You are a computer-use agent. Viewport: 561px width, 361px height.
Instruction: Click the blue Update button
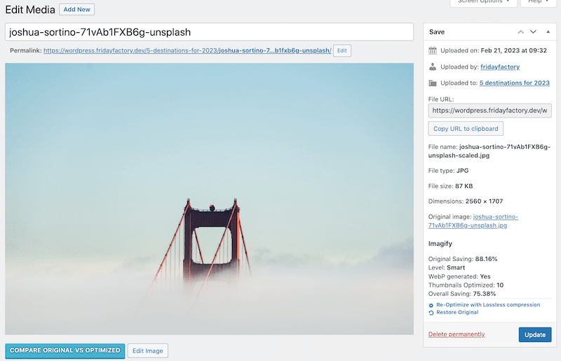[x=535, y=335]
